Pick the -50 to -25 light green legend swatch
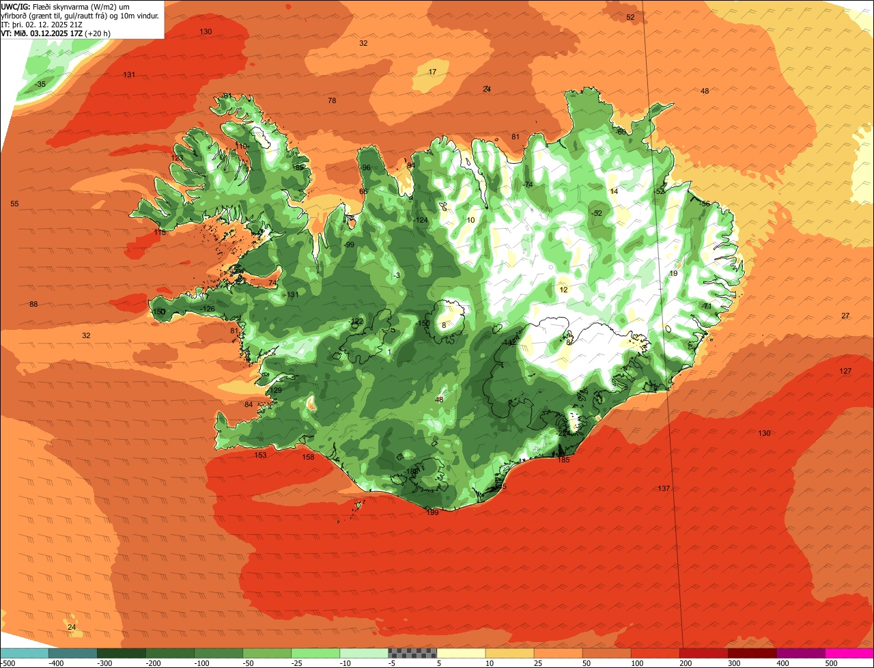Image resolution: width=874 pixels, height=668 pixels. click(267, 652)
